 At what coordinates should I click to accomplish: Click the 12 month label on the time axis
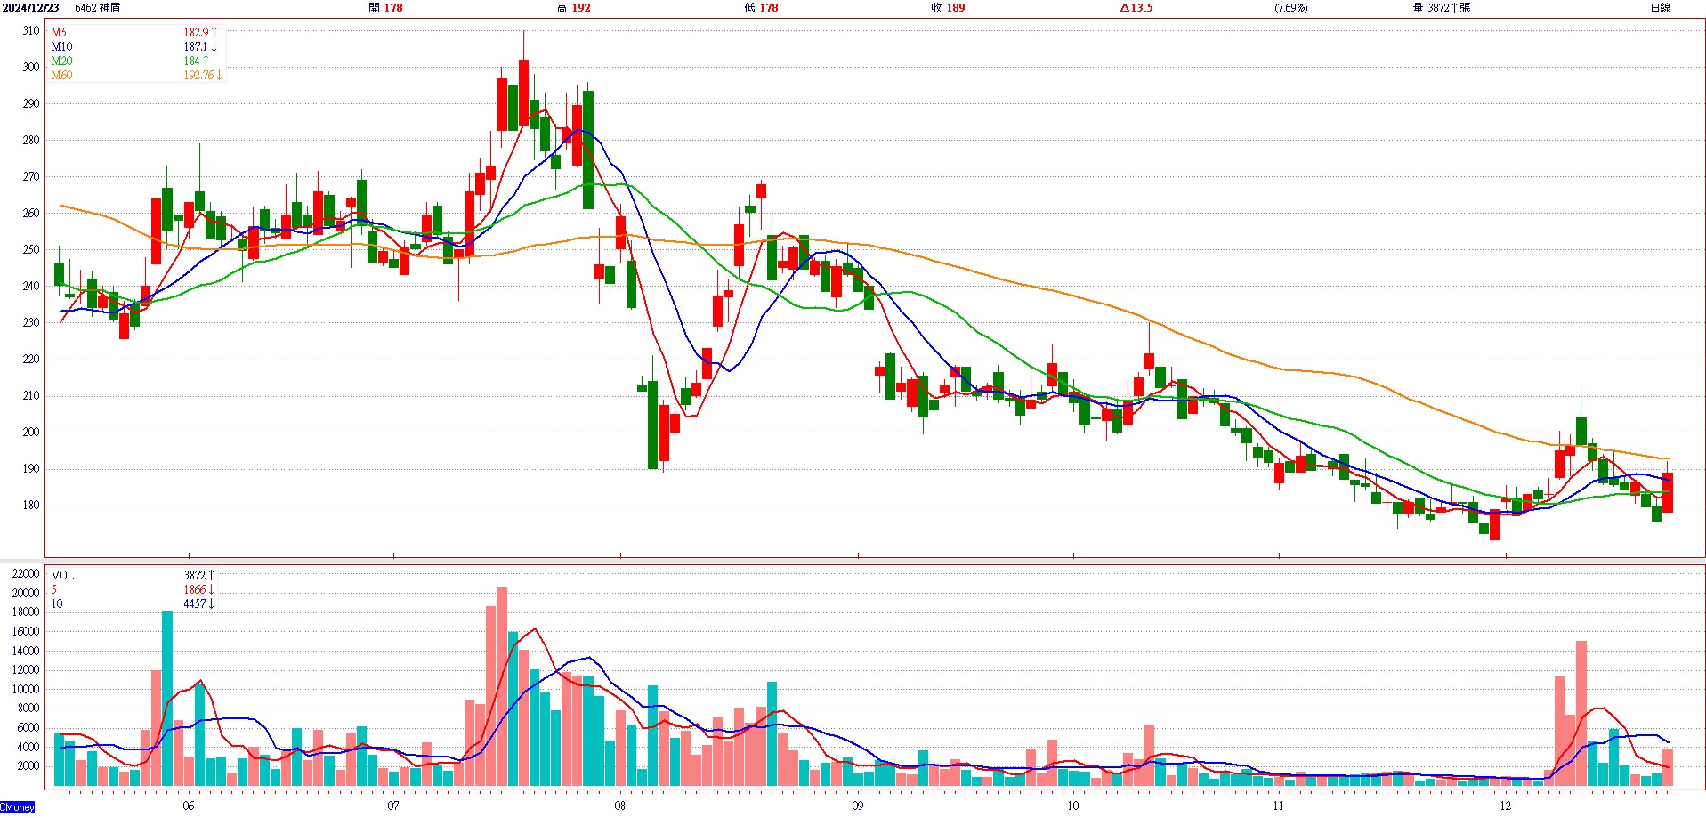tap(1505, 806)
